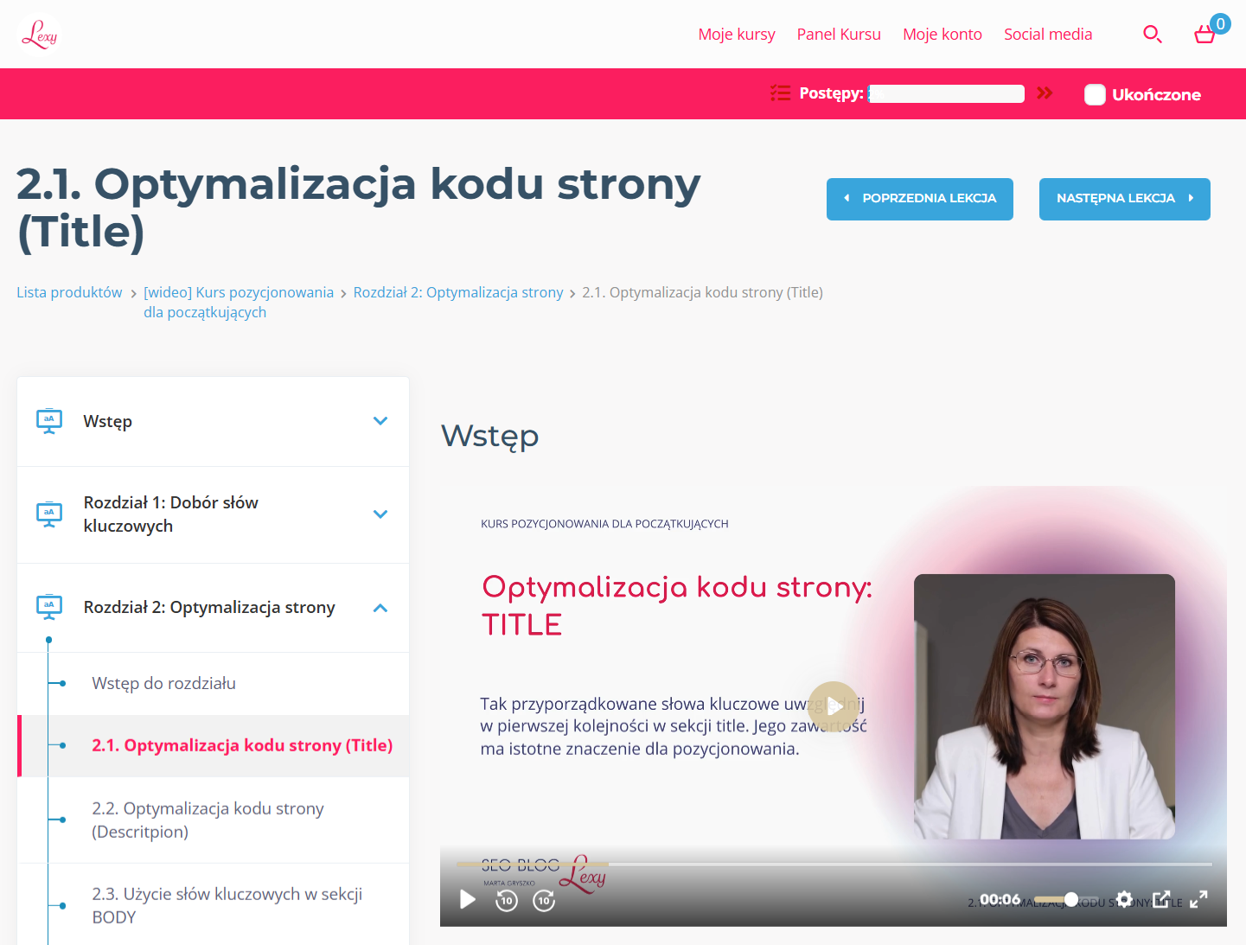The image size is (1246, 945).
Task: Open Lista produktów breadcrumb link
Action: (x=69, y=292)
